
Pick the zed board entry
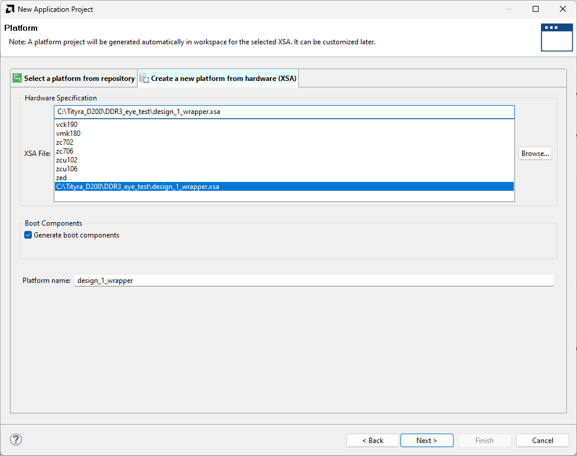61,178
